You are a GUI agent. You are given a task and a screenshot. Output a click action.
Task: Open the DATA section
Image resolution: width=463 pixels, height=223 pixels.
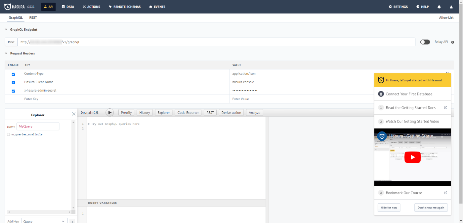tap(68, 7)
